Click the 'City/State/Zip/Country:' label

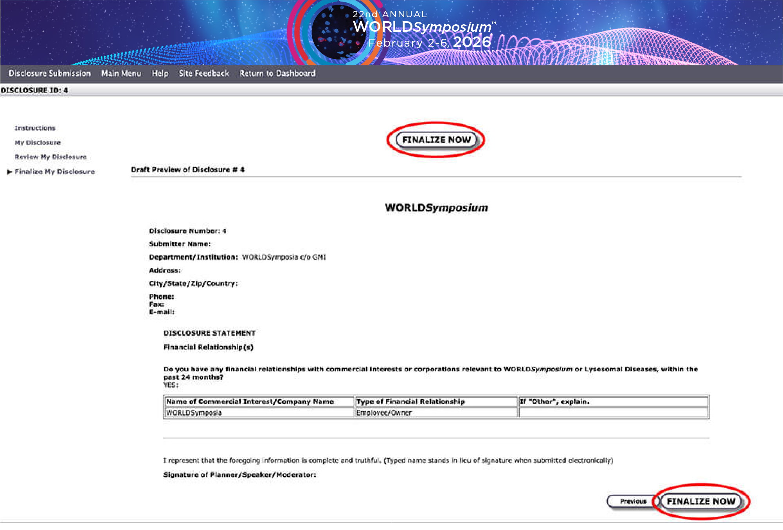click(x=193, y=283)
